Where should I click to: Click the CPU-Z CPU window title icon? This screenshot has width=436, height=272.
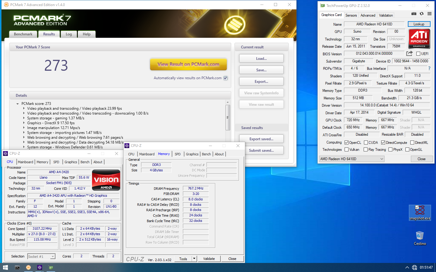(5, 154)
